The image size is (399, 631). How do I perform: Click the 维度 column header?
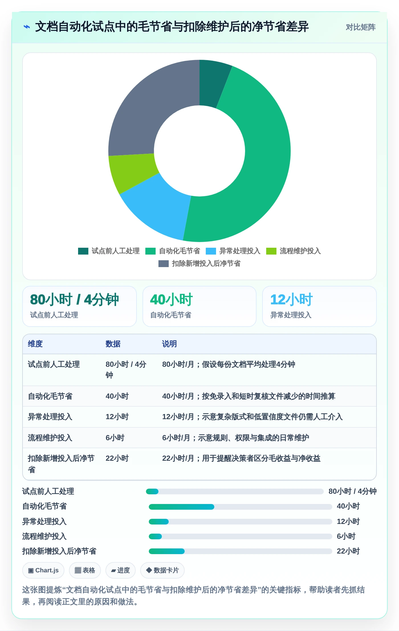click(35, 344)
